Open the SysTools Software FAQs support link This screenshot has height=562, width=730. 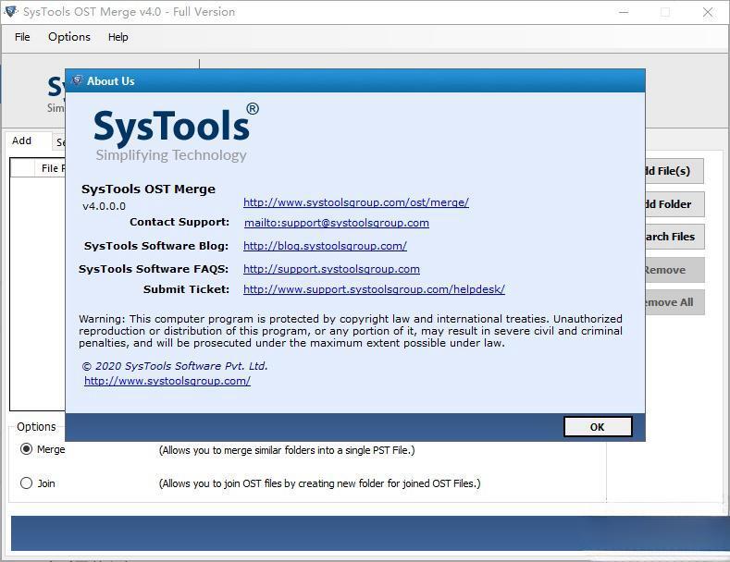click(x=331, y=269)
